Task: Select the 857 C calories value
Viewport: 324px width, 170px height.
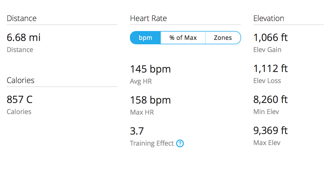Action: pyautogui.click(x=20, y=100)
